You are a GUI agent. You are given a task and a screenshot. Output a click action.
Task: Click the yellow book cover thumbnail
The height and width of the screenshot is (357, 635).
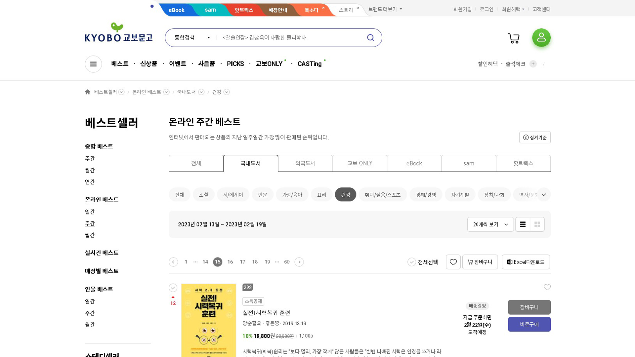209,320
